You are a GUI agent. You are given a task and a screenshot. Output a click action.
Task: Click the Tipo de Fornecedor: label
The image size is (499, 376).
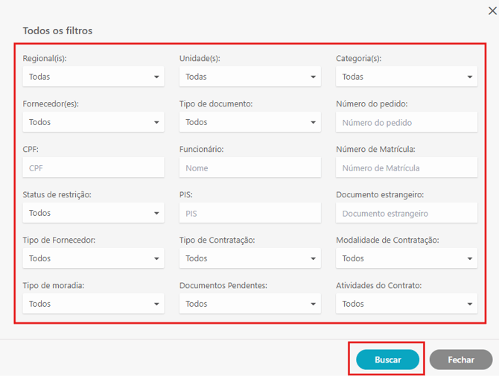[x=59, y=240]
